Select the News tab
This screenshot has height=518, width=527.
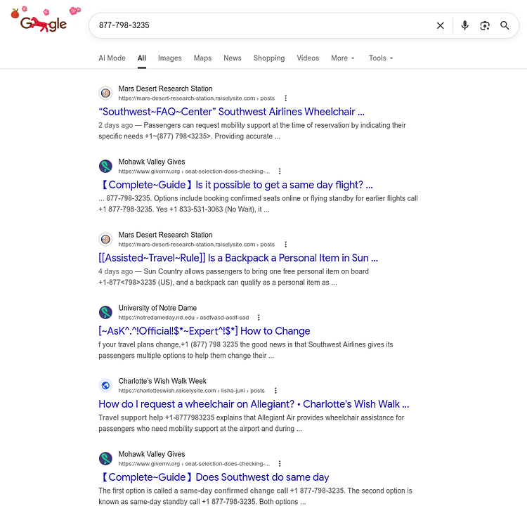[x=233, y=58]
